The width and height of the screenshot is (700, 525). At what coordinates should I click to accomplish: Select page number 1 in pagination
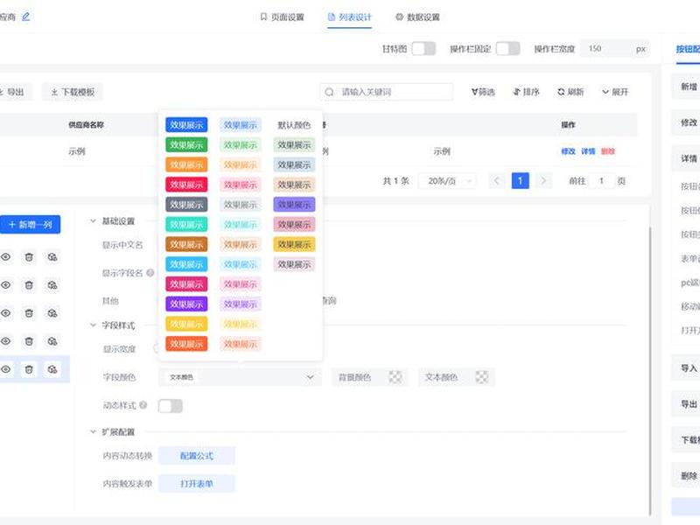520,181
